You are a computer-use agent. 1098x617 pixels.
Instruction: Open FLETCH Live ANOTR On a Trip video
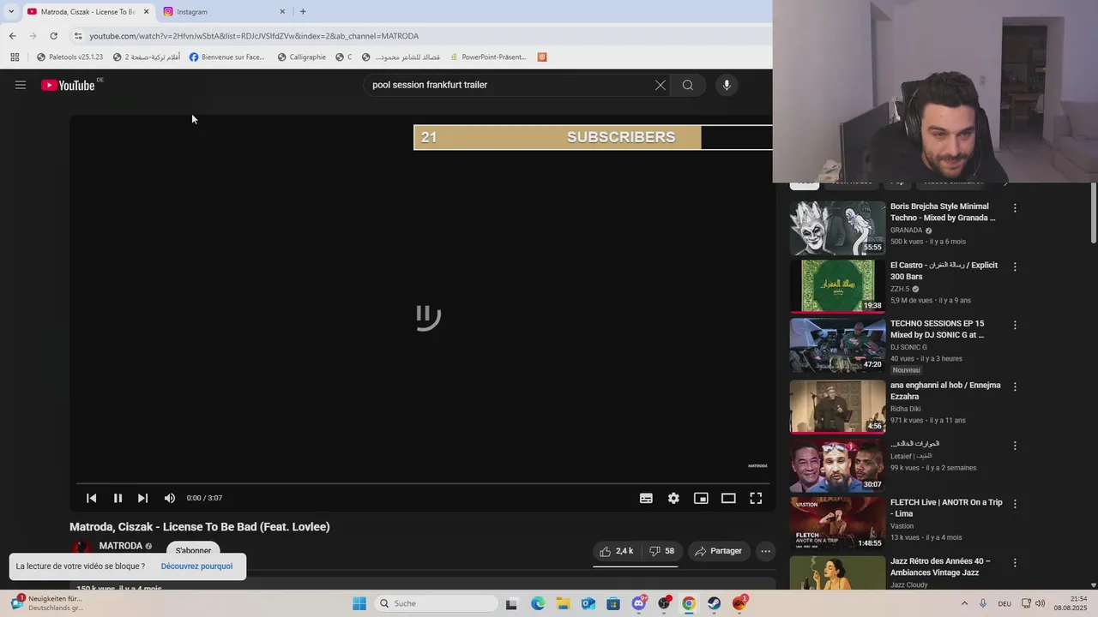pos(837,524)
